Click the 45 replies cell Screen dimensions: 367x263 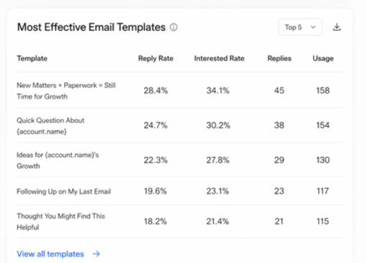tap(279, 91)
